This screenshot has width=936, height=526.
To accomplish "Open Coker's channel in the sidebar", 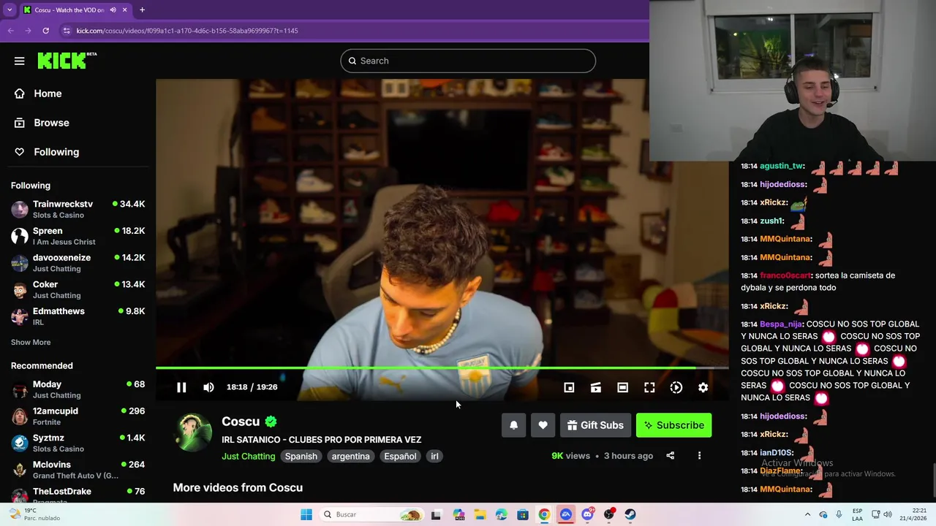I will click(x=78, y=289).
